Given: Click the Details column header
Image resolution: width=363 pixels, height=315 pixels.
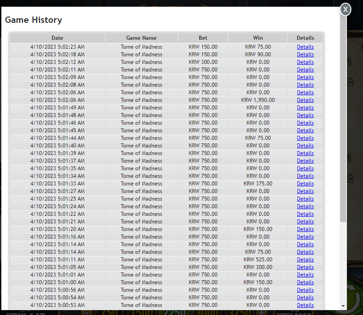Looking at the screenshot, I should (305, 38).
